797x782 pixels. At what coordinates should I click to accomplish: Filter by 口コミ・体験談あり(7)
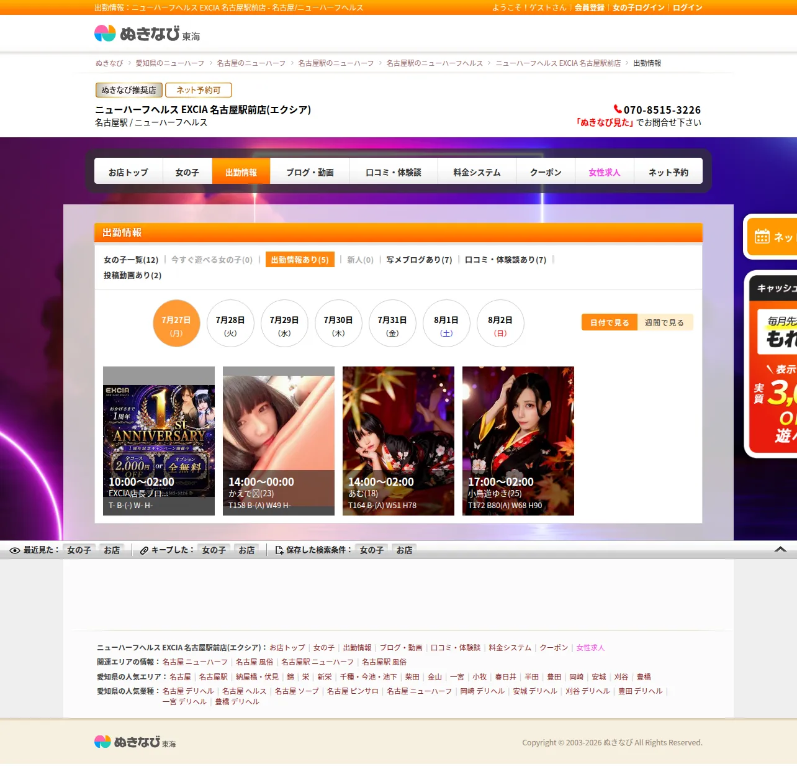(505, 260)
